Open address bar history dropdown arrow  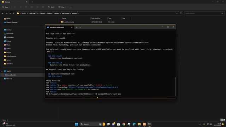[177, 13]
